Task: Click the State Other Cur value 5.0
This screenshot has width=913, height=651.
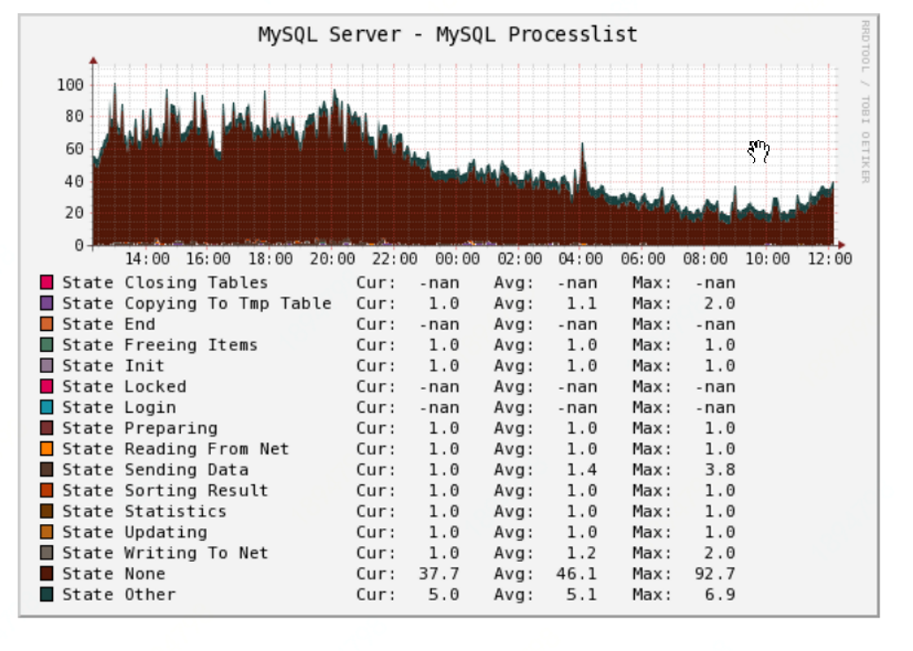Action: 443,595
